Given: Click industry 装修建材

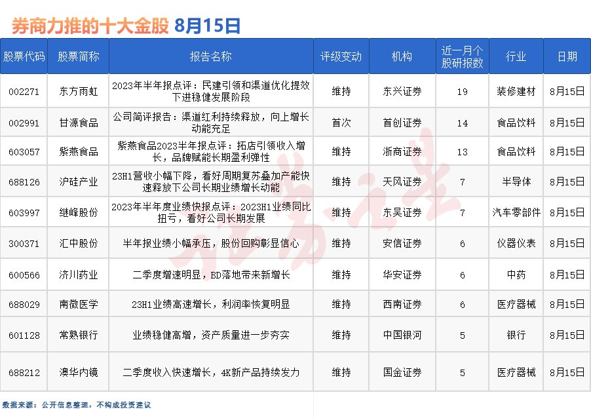Looking at the screenshot, I should tap(516, 91).
